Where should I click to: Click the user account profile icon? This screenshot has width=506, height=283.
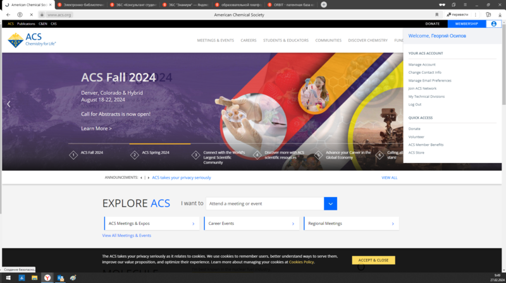click(494, 24)
